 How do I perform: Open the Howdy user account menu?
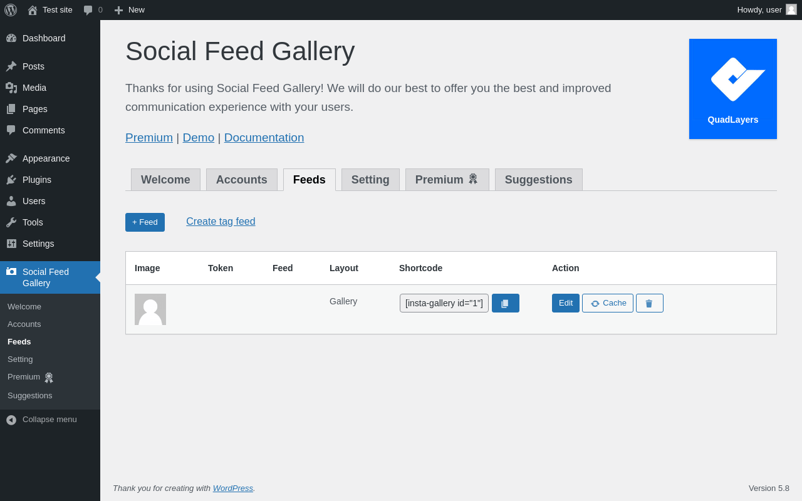click(x=766, y=10)
